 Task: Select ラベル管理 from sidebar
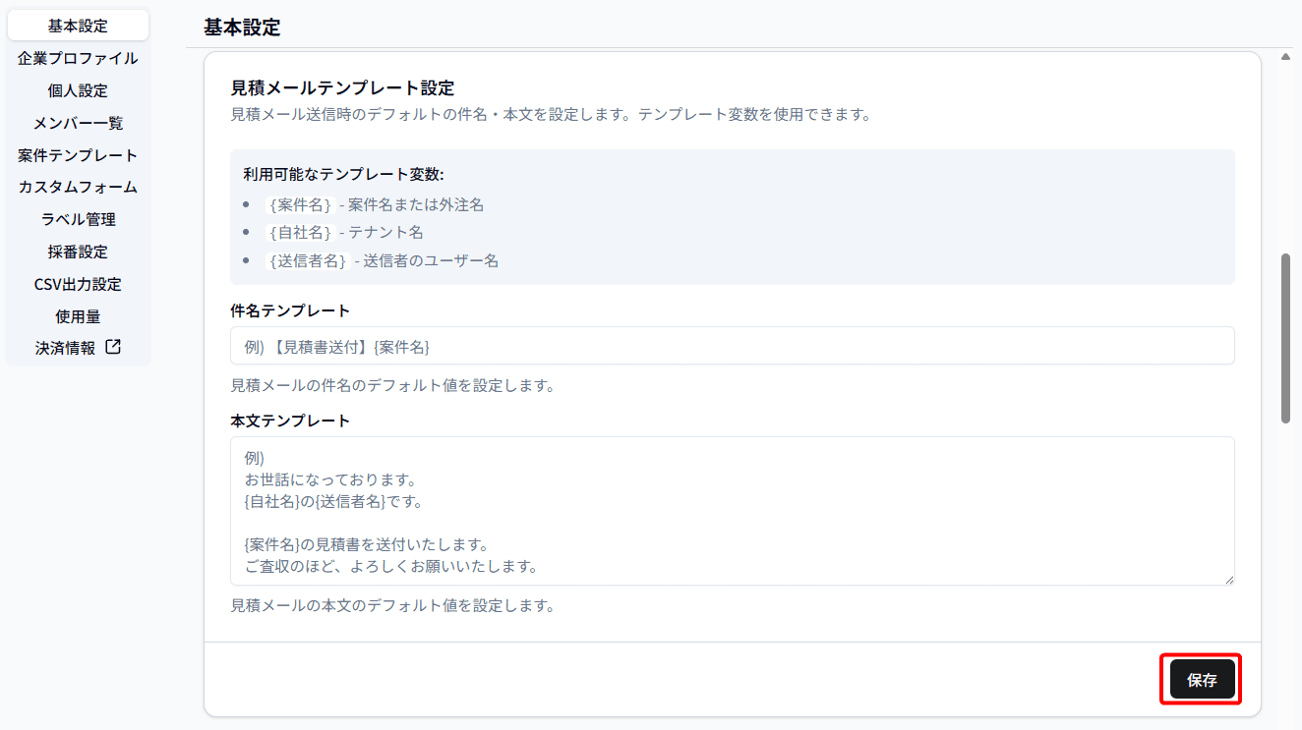pos(78,219)
